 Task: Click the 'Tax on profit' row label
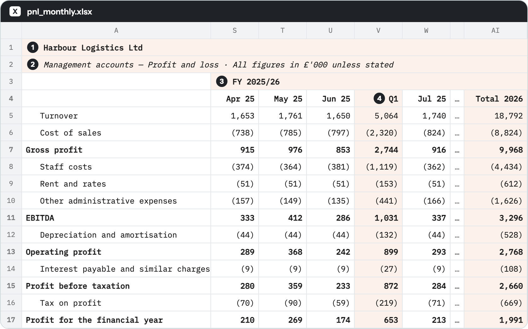point(71,303)
